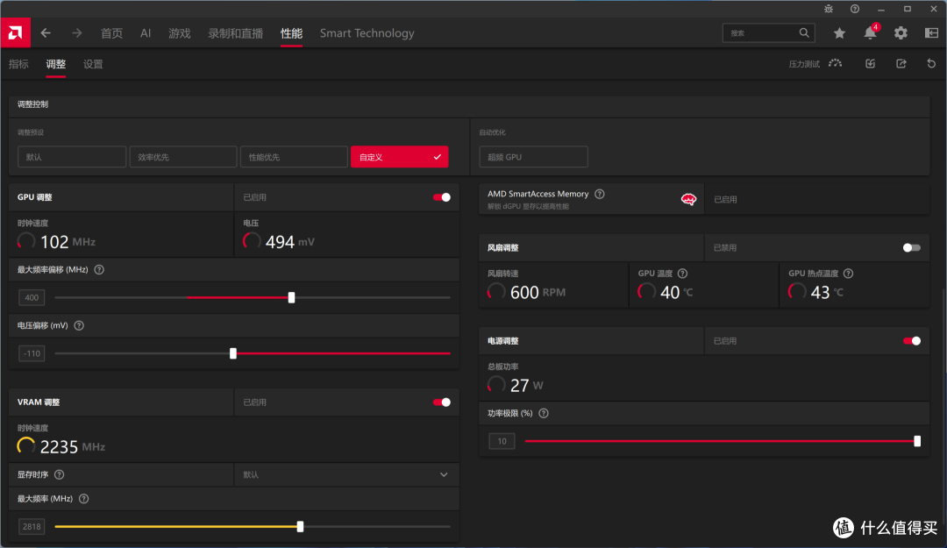Toggle the 电源调整 switch

pos(911,341)
